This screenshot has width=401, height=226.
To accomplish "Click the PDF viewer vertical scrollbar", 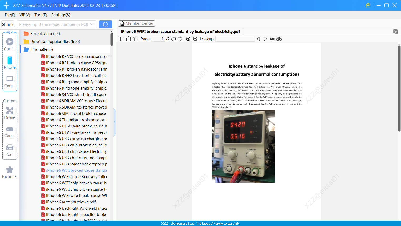I will click(x=399, y=88).
